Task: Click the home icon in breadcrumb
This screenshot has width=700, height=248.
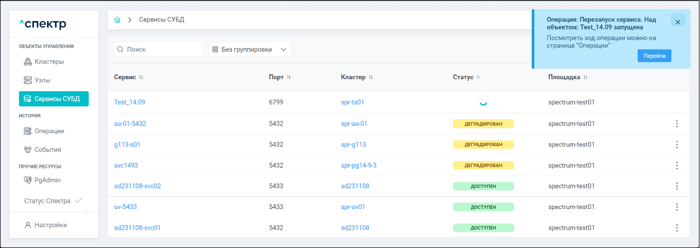Action: [x=117, y=20]
